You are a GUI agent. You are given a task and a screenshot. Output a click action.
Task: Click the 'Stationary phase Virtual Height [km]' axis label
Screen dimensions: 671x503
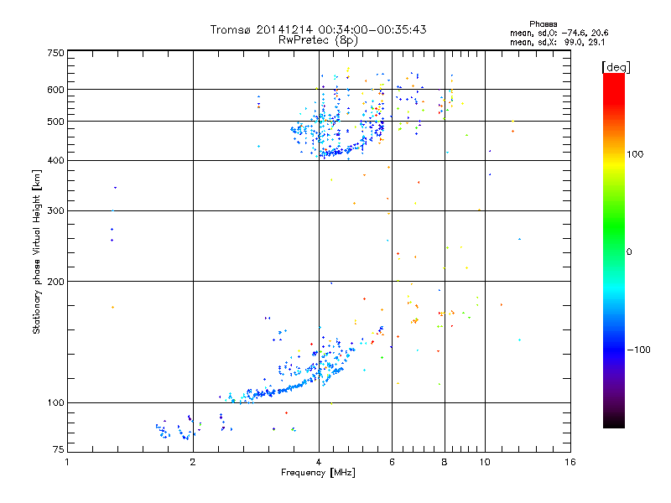tap(36, 251)
